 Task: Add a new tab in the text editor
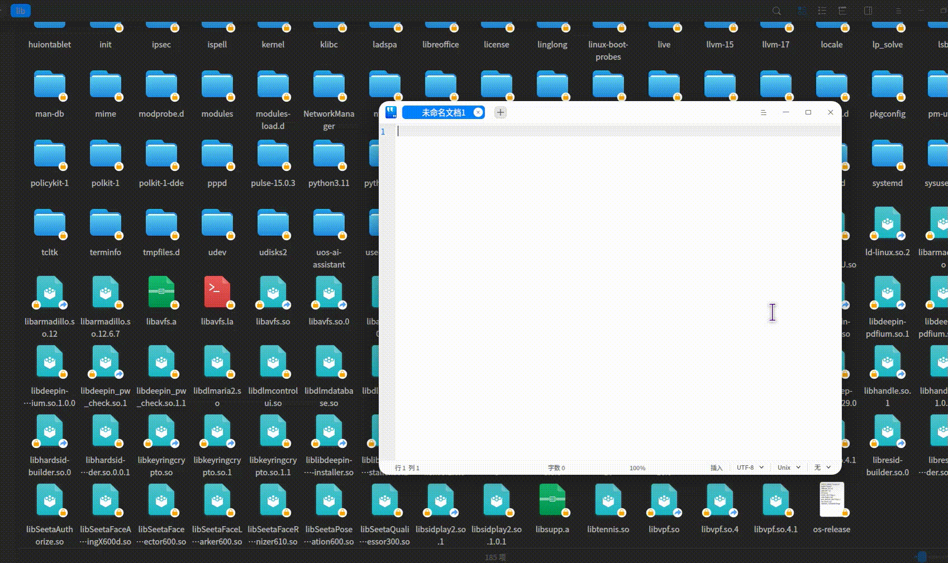point(500,112)
